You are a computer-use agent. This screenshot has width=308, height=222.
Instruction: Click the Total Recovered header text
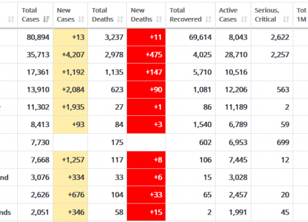click(185, 15)
